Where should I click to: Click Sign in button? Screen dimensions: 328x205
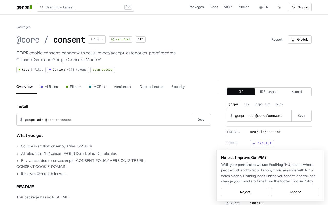point(300,7)
